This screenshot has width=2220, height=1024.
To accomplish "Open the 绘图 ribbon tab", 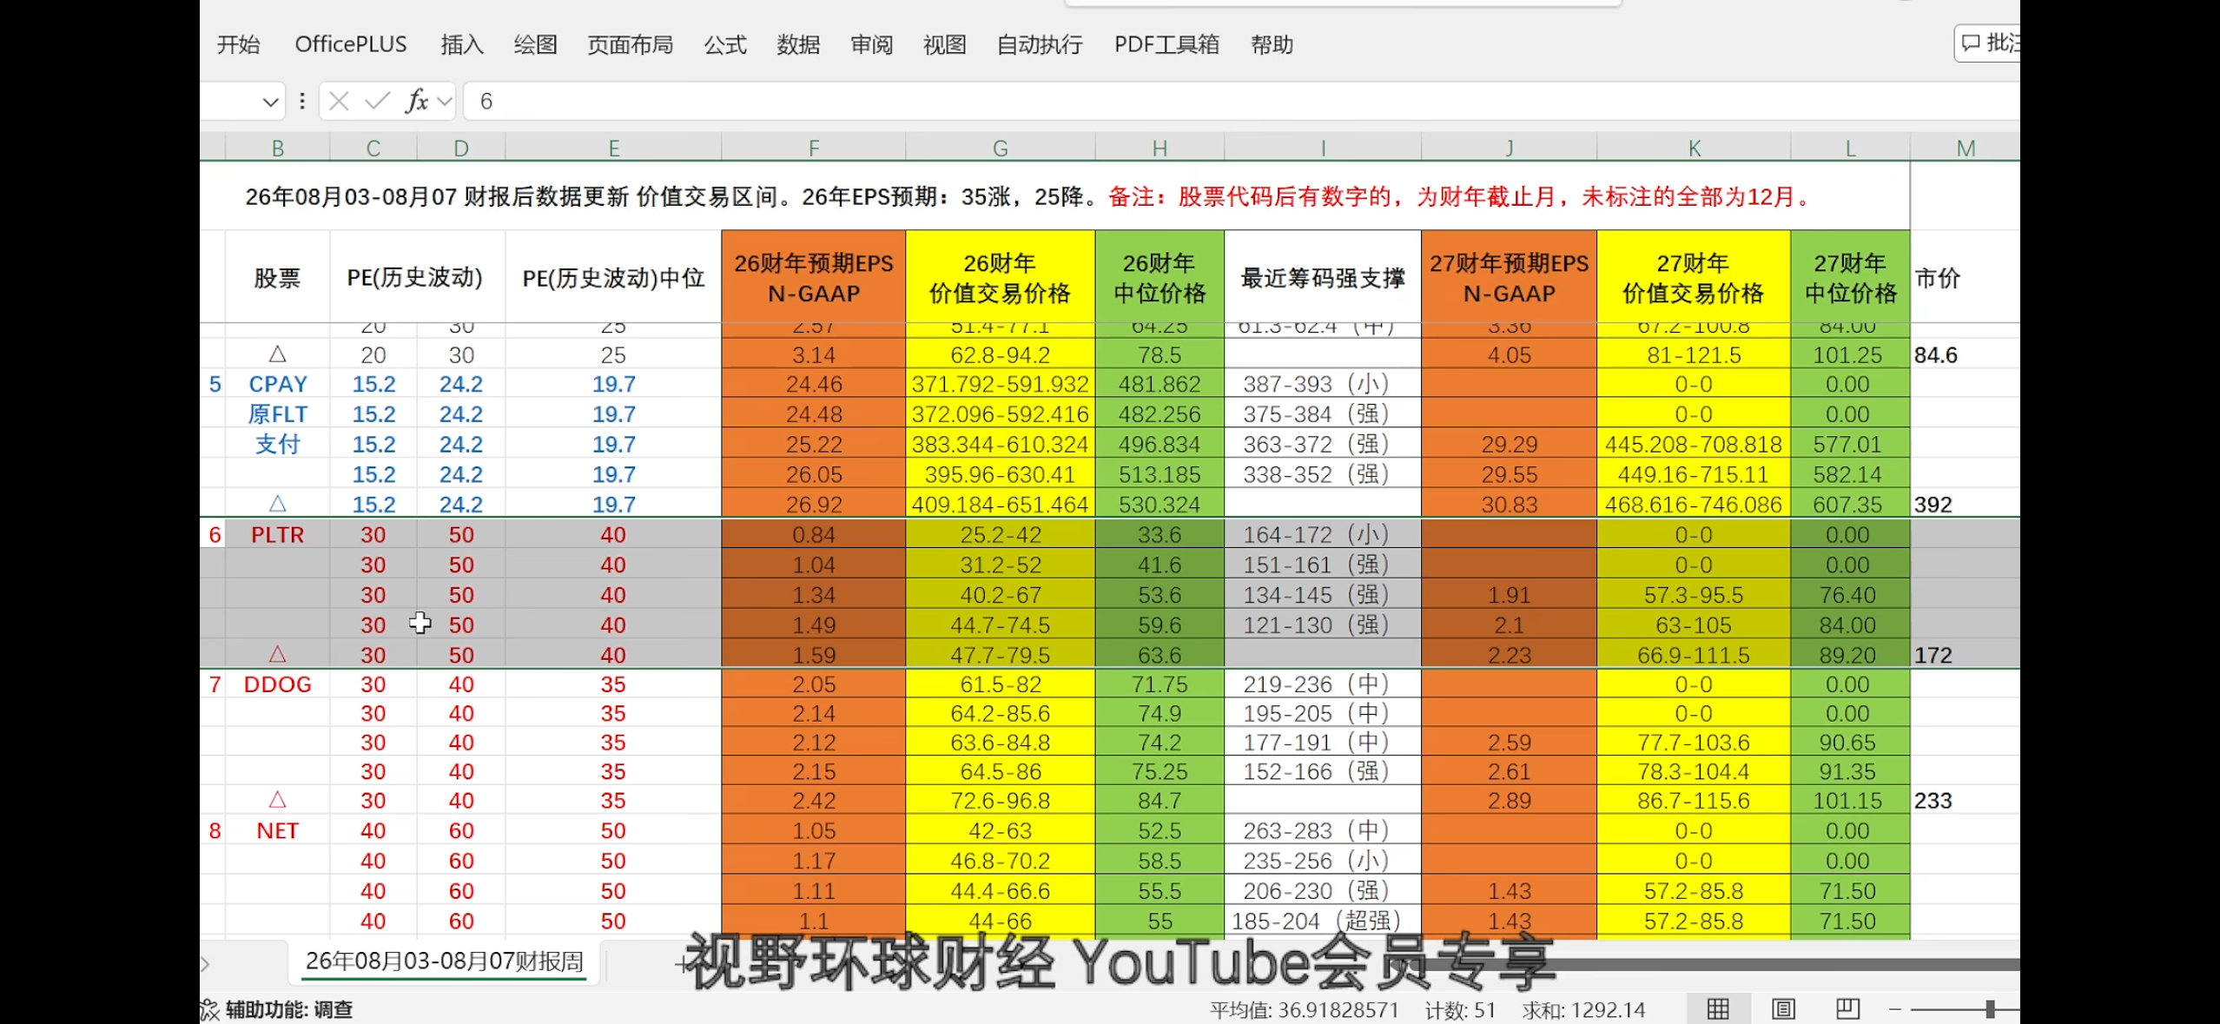I will 535,44.
